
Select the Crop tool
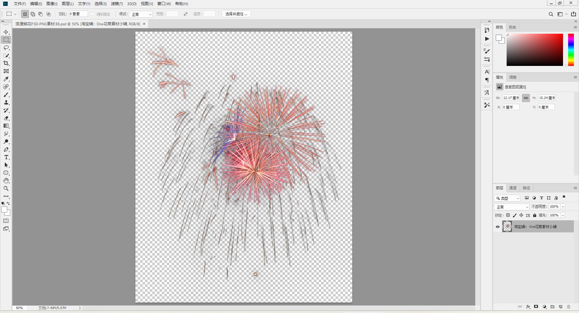[6, 63]
